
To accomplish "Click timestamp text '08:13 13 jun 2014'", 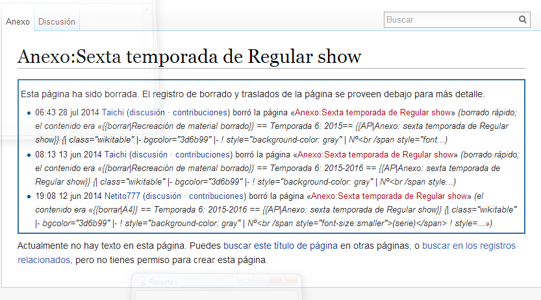I will 68,154.
